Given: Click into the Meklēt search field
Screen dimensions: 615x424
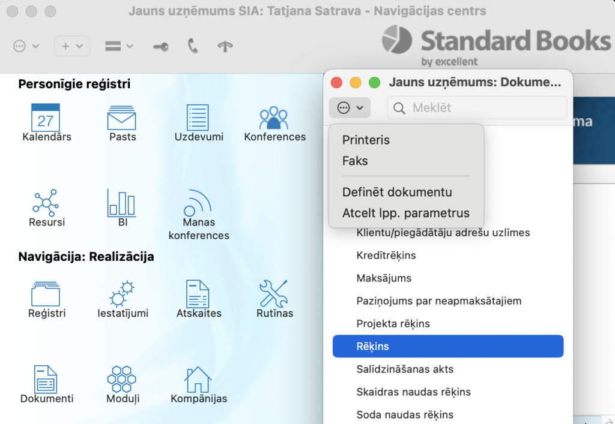Looking at the screenshot, I should tap(477, 108).
